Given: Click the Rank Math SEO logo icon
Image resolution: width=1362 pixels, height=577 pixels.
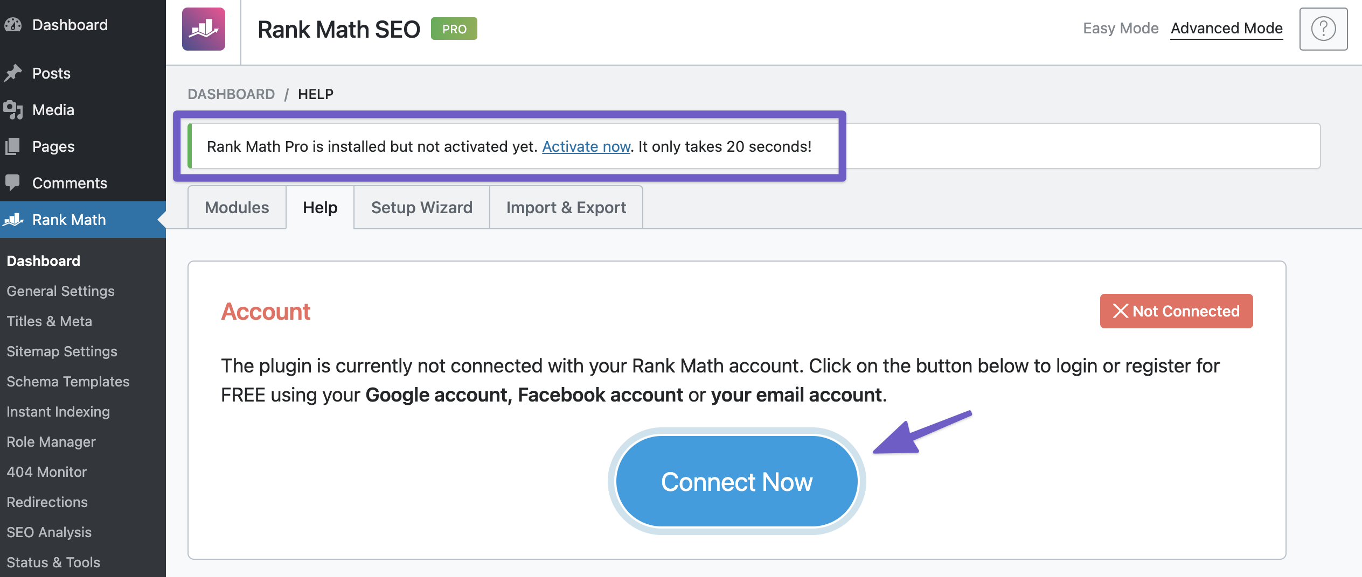Looking at the screenshot, I should click(203, 29).
